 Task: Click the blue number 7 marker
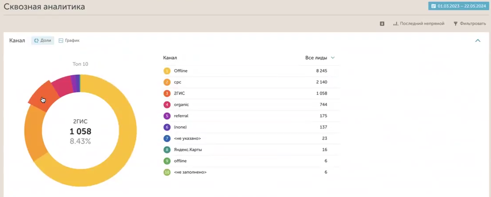click(167, 139)
